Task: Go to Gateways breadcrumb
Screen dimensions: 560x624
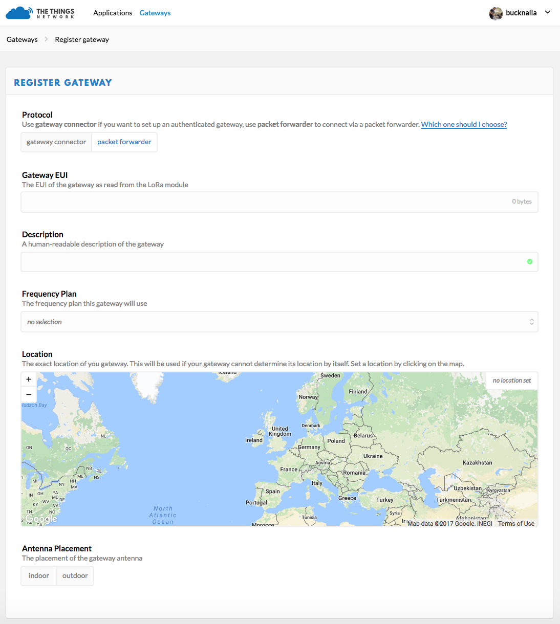Action: (x=22, y=39)
